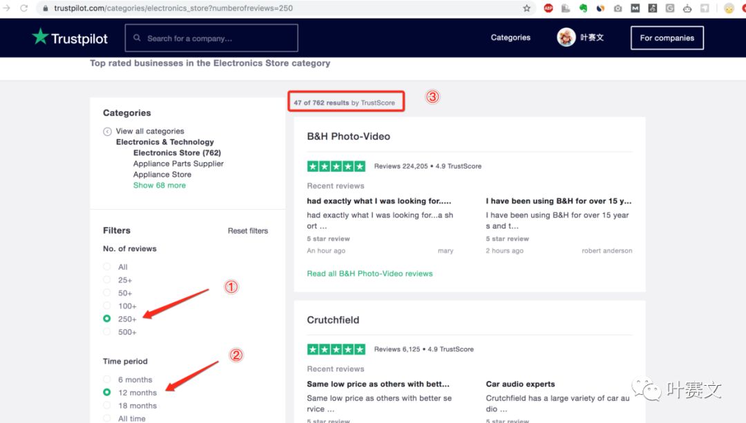
Task: Expand Show 68 more categories
Action: tap(160, 186)
